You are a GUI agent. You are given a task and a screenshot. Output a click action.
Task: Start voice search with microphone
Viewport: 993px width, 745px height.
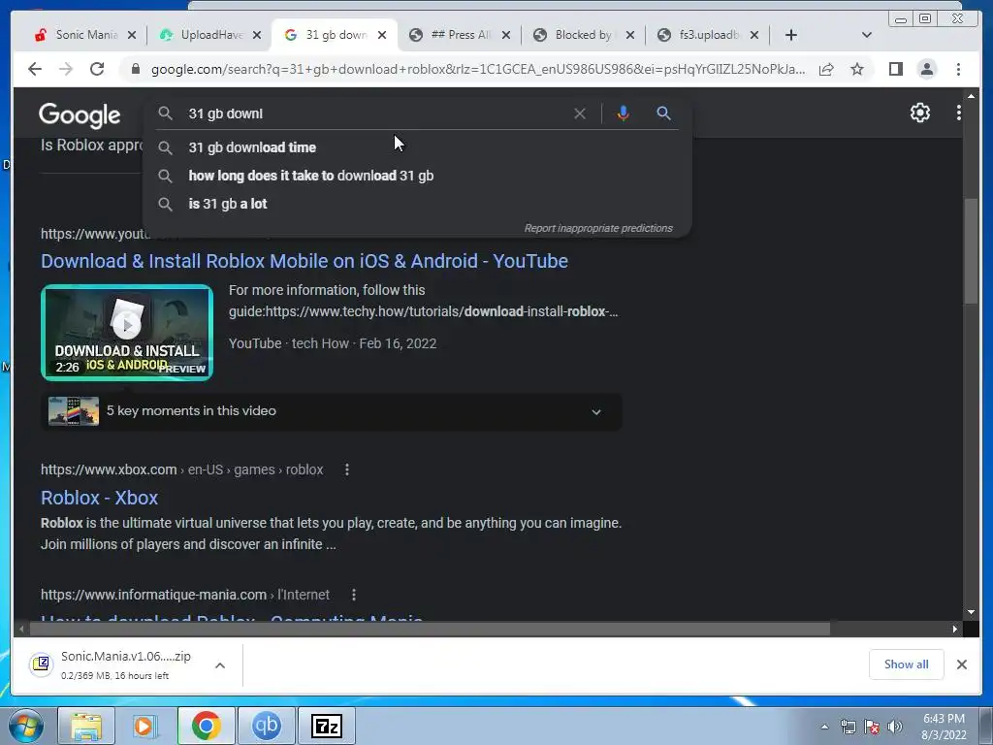(x=624, y=113)
